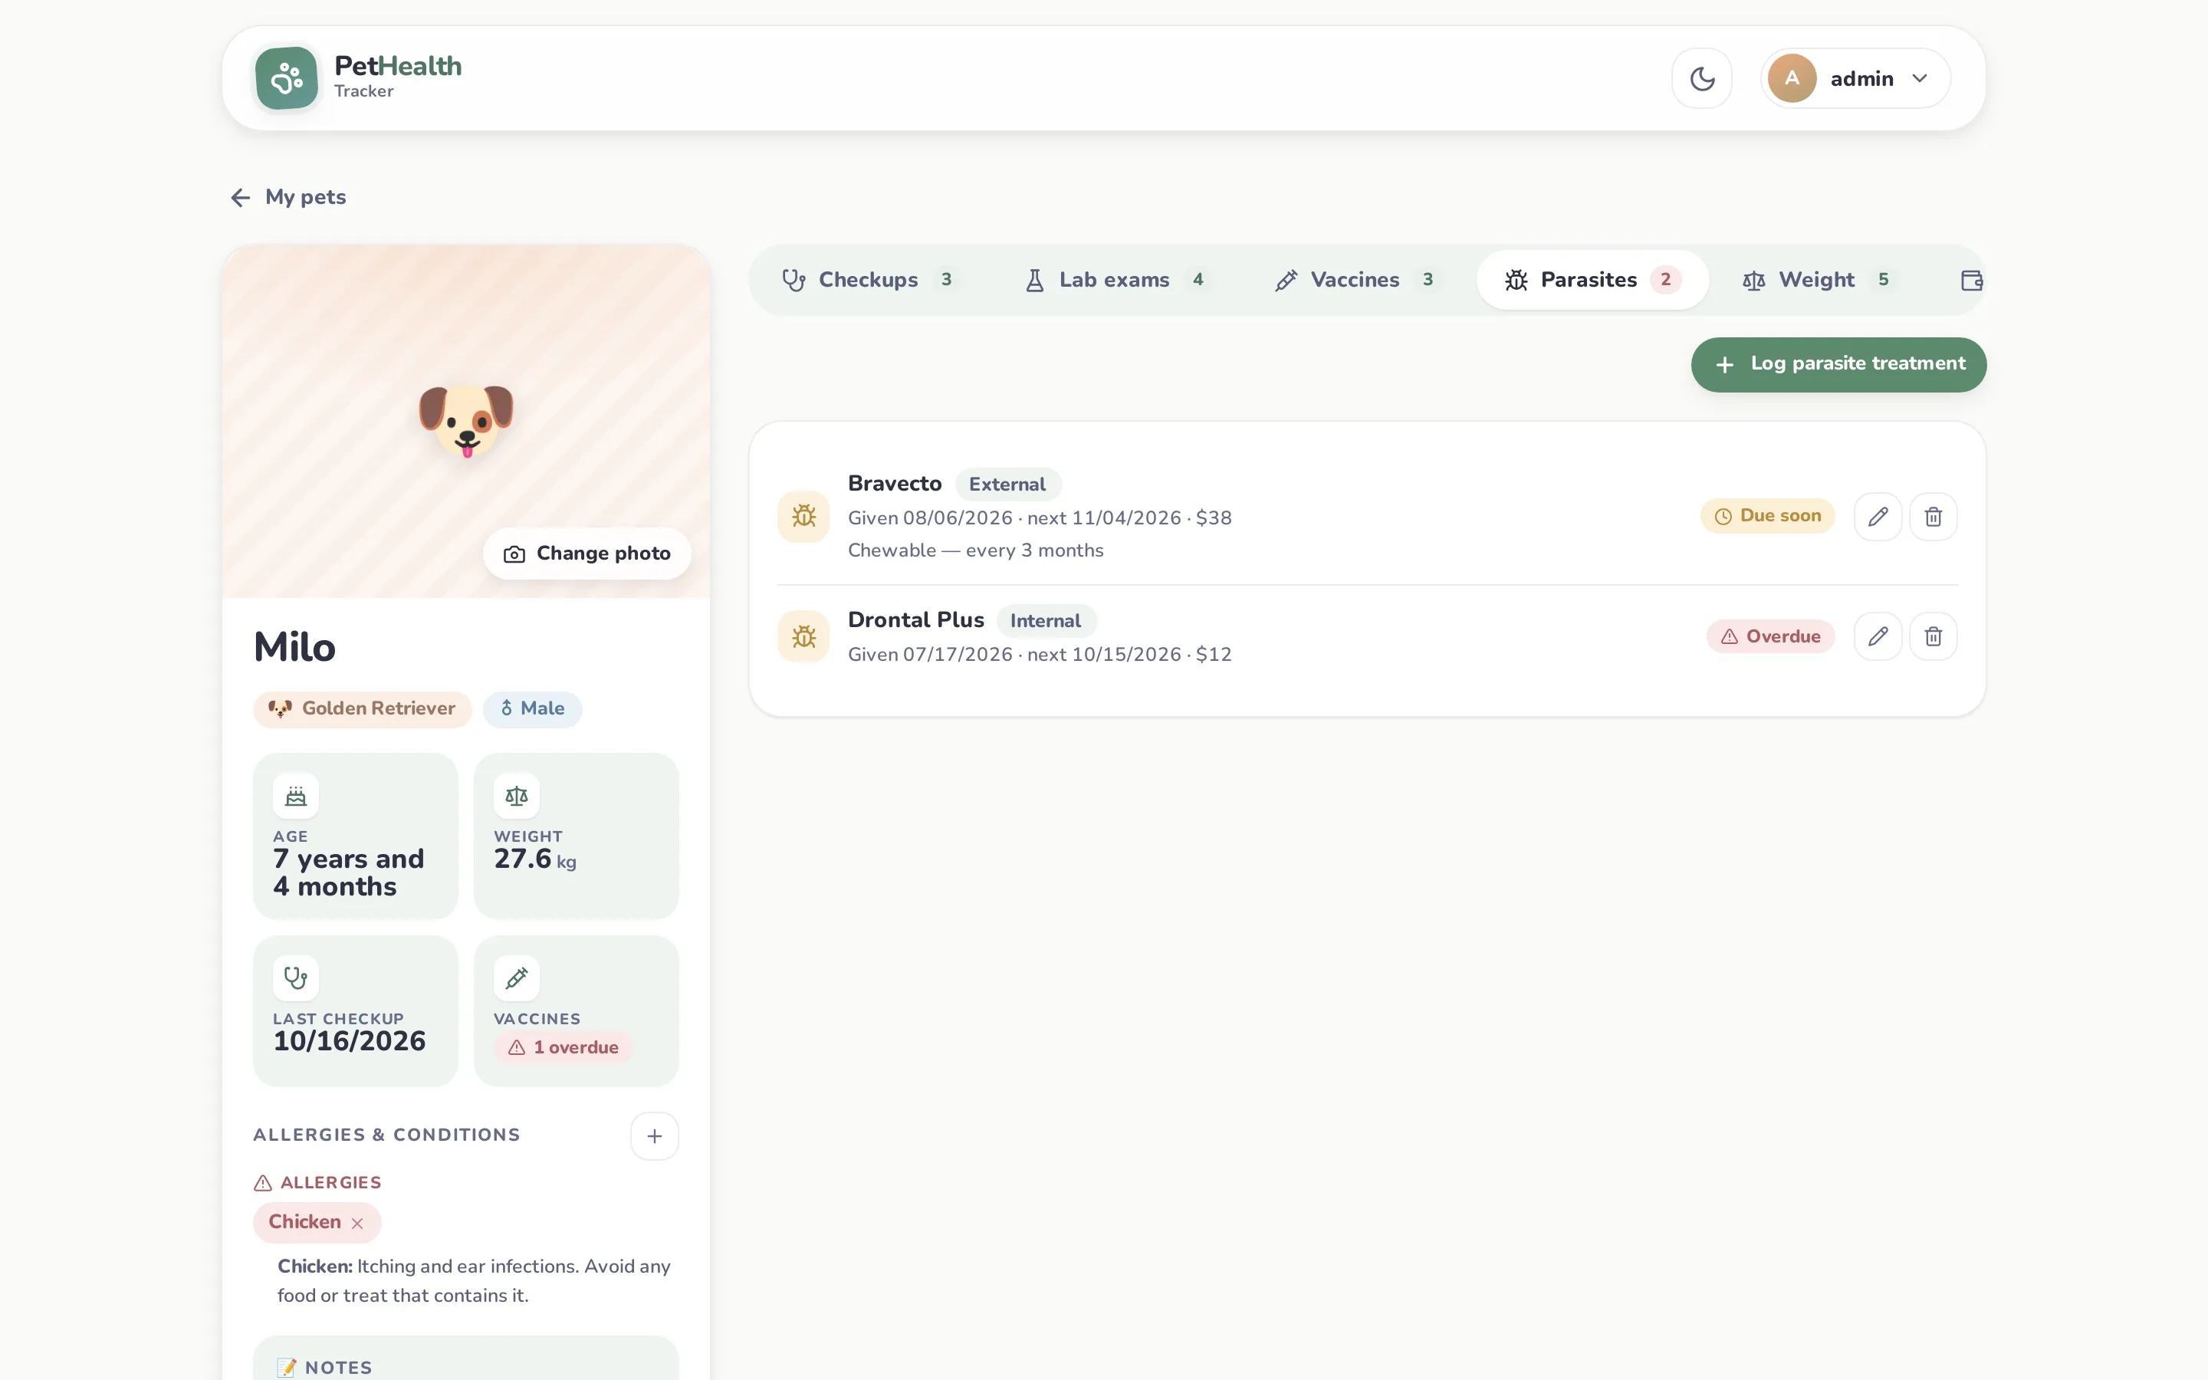Edit the Bravecto treatment with pencil icon

[1878, 517]
